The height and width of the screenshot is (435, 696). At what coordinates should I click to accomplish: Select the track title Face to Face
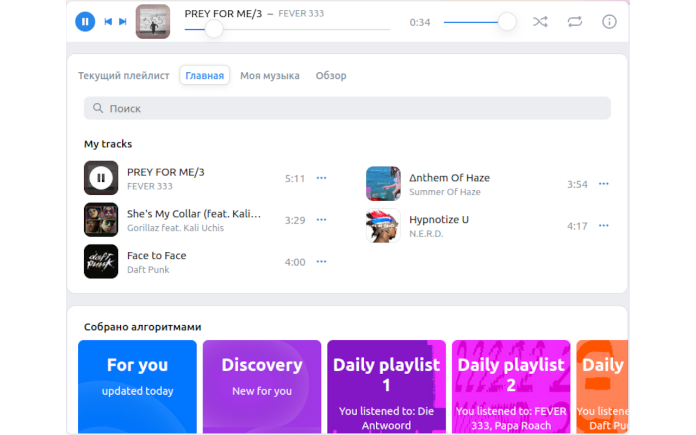[157, 256]
